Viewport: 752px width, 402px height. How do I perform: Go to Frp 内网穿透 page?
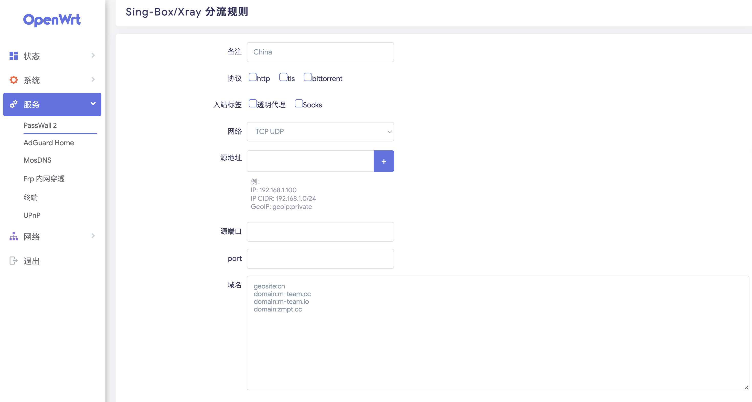[44, 178]
